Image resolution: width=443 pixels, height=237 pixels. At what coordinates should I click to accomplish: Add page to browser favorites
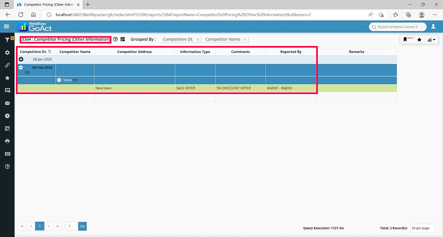[x=381, y=15]
